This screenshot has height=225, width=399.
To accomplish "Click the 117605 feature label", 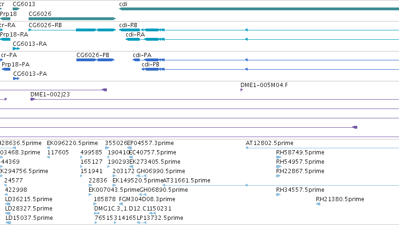I will [x=58, y=152].
